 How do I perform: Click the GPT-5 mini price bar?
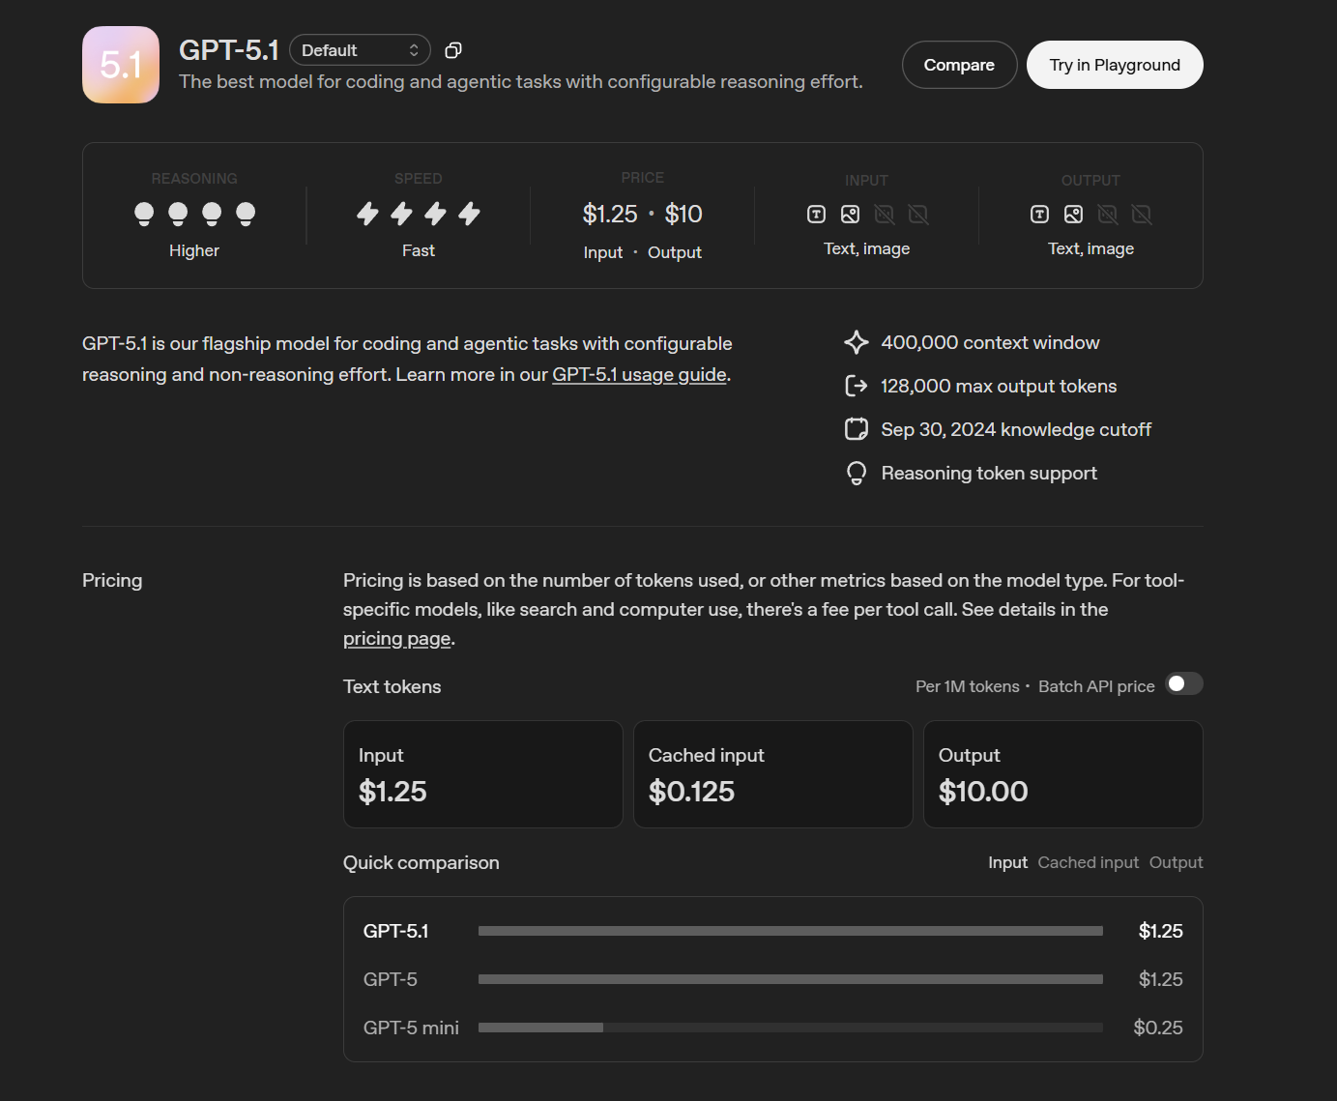pos(790,1028)
